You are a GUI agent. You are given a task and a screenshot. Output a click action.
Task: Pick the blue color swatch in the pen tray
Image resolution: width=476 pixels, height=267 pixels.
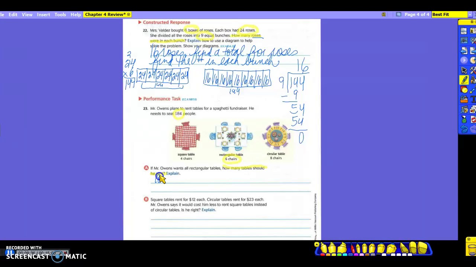(x=350, y=254)
